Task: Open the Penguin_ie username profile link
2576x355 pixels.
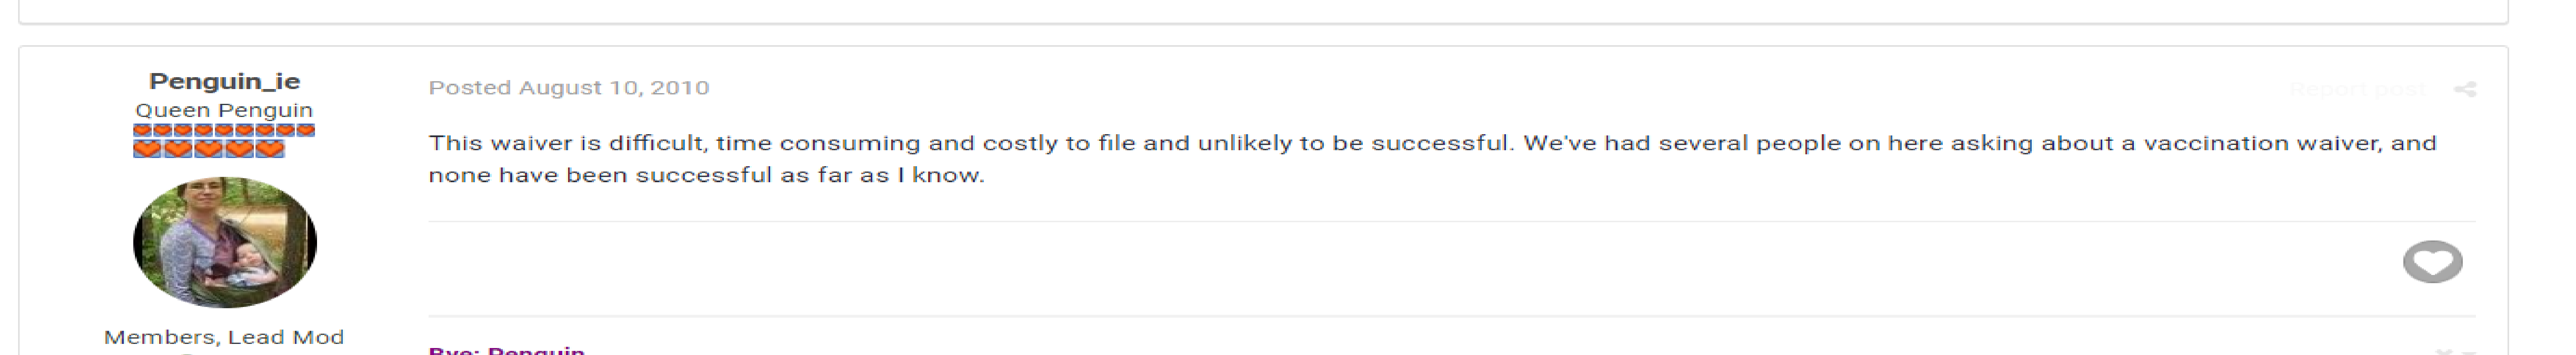Action: coord(224,81)
